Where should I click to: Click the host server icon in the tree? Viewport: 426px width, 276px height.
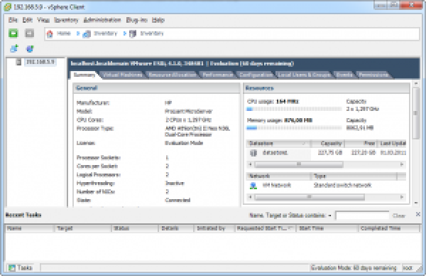click(18, 62)
